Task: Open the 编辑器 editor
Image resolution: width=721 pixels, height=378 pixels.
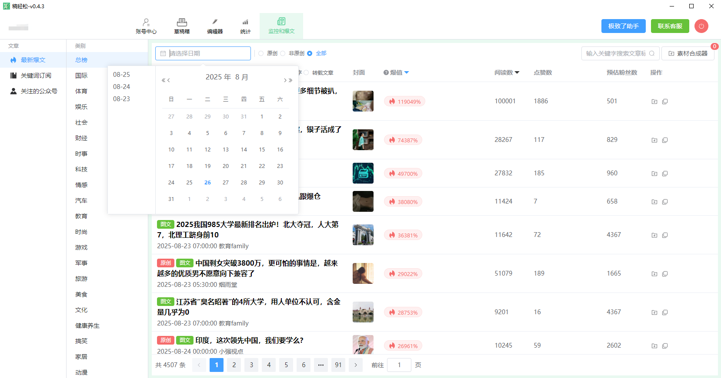Action: (x=215, y=26)
